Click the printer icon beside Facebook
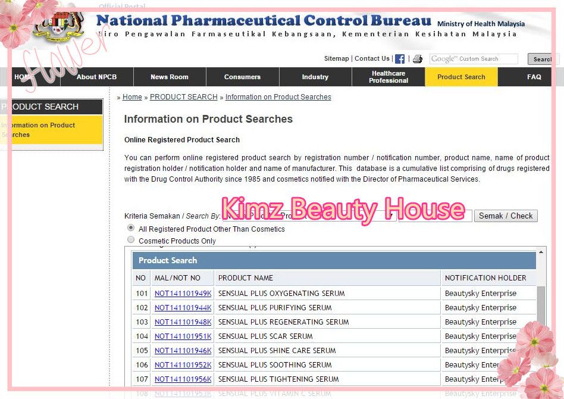 418,59
